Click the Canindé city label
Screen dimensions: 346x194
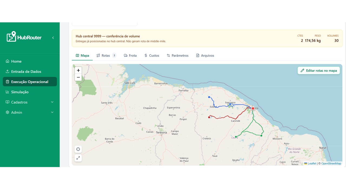(x=235, y=121)
